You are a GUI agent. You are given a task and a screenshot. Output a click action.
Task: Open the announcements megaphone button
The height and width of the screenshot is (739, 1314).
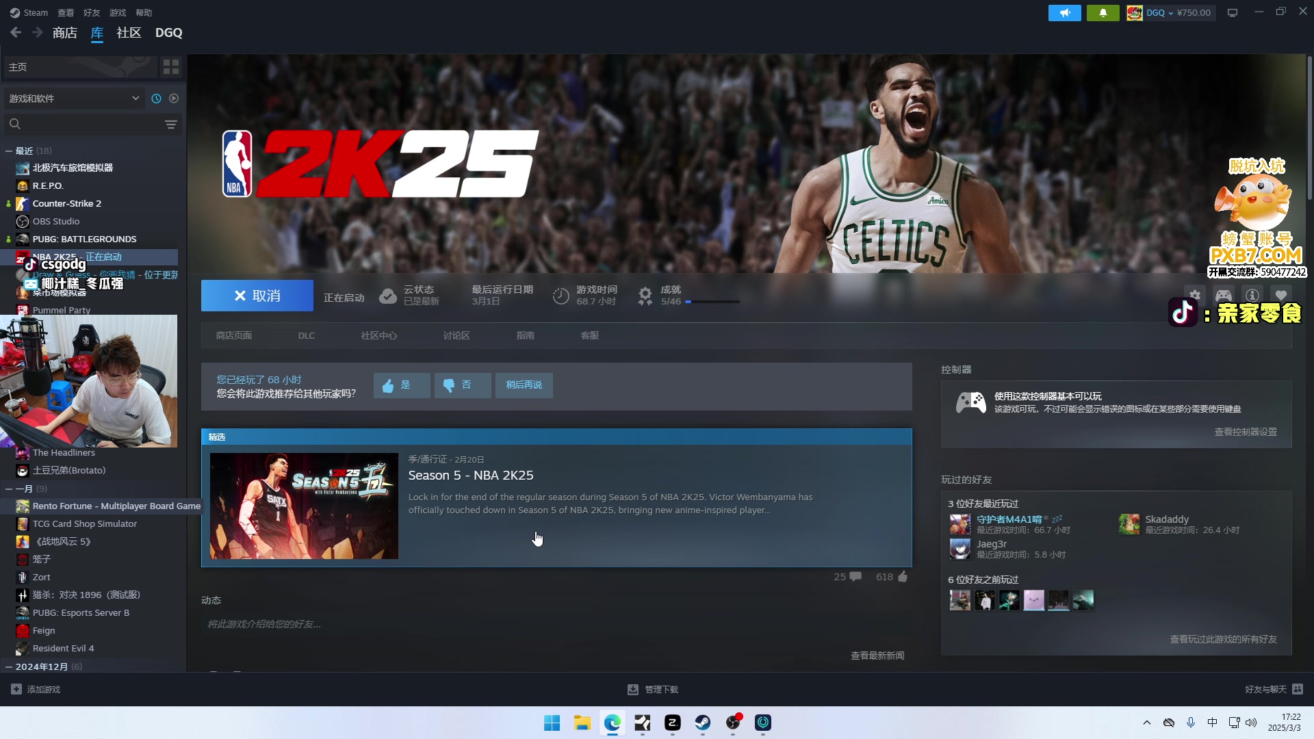[1064, 13]
